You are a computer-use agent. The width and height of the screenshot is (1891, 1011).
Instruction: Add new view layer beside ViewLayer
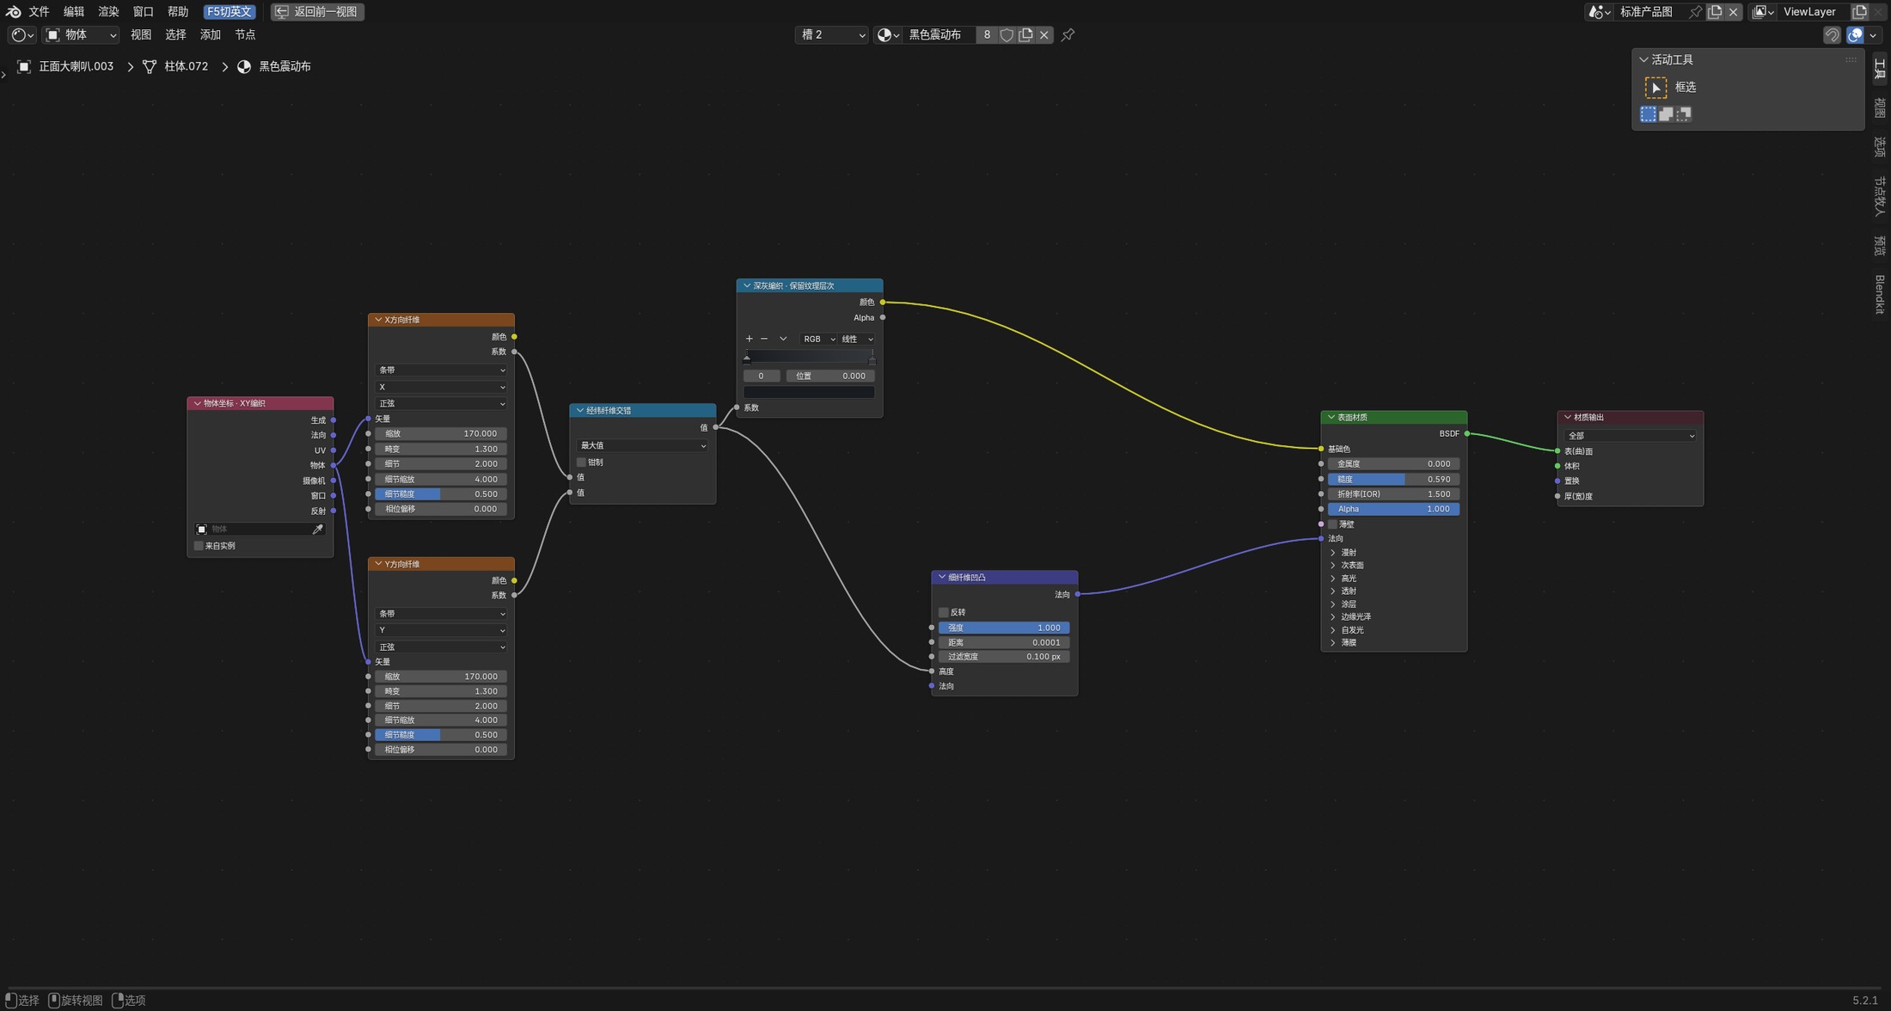1859,12
